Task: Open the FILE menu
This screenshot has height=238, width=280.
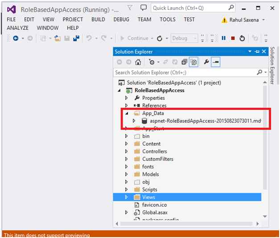Action: tap(11, 19)
